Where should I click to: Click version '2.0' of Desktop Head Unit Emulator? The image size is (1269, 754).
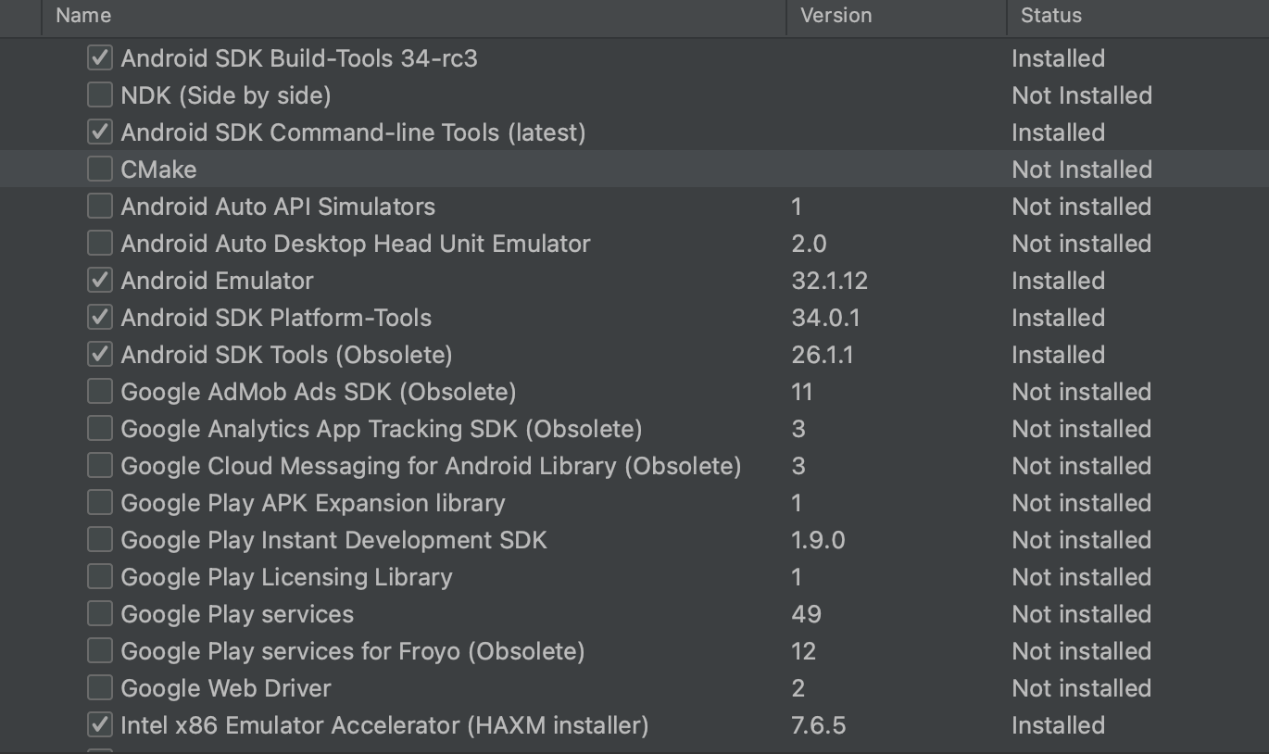(810, 244)
